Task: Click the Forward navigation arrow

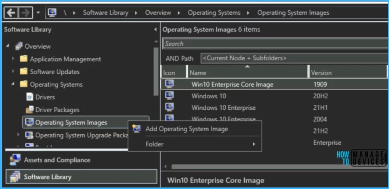Action: coord(25,13)
